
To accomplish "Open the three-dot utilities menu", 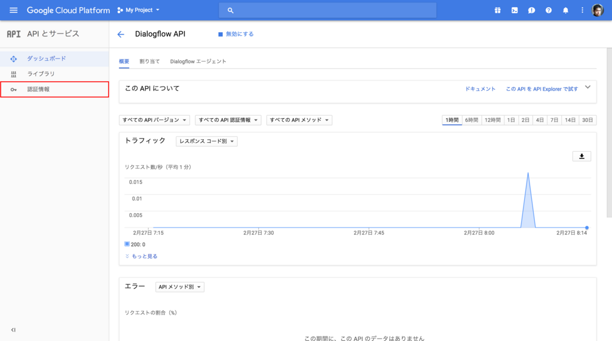I will [x=582, y=11].
